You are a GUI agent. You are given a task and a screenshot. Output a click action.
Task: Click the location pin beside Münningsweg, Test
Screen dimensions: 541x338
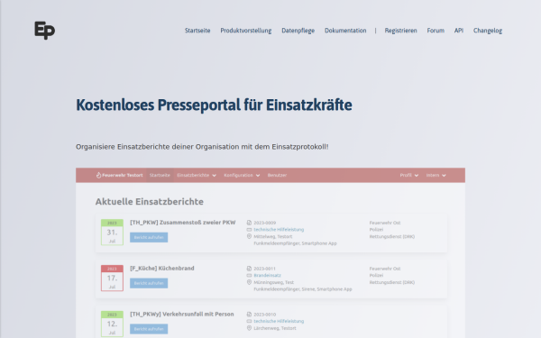[x=249, y=282]
